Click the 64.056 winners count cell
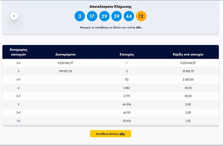 [x=127, y=104]
